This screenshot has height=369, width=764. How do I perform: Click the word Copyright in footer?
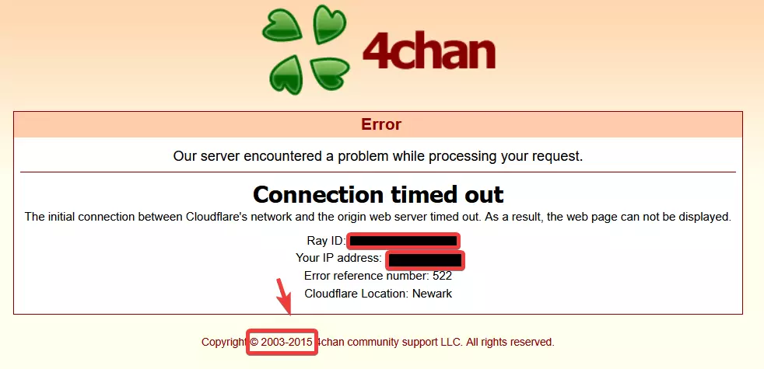coord(223,343)
